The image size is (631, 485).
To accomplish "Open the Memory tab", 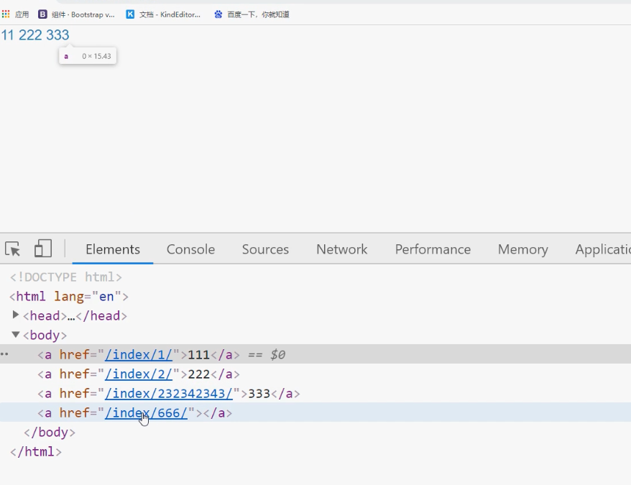I will click(522, 249).
